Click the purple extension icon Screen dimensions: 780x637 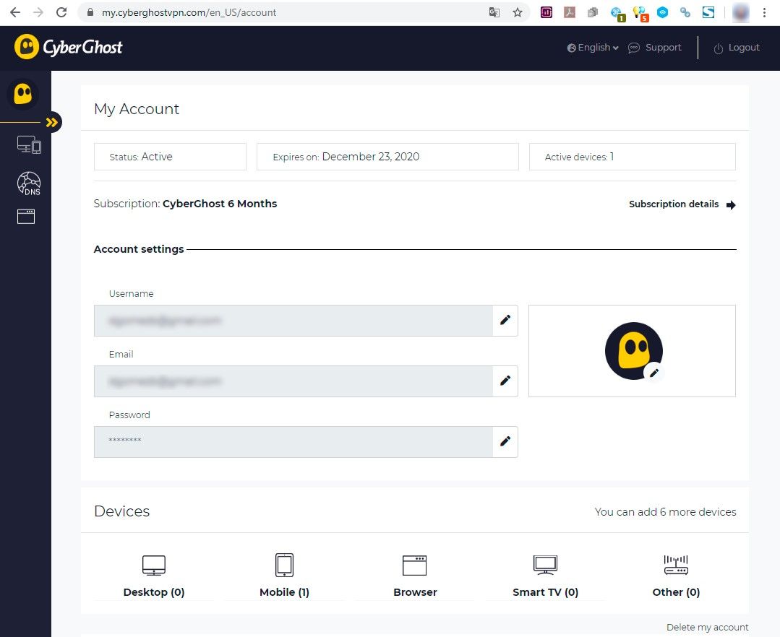(547, 12)
